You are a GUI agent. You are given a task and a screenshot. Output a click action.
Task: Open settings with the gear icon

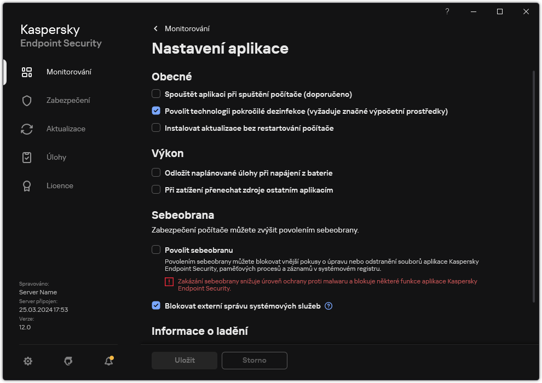coord(28,361)
